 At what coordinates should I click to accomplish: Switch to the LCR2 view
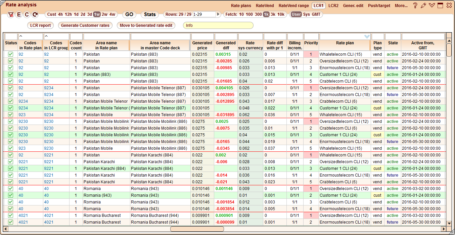pos(333,5)
